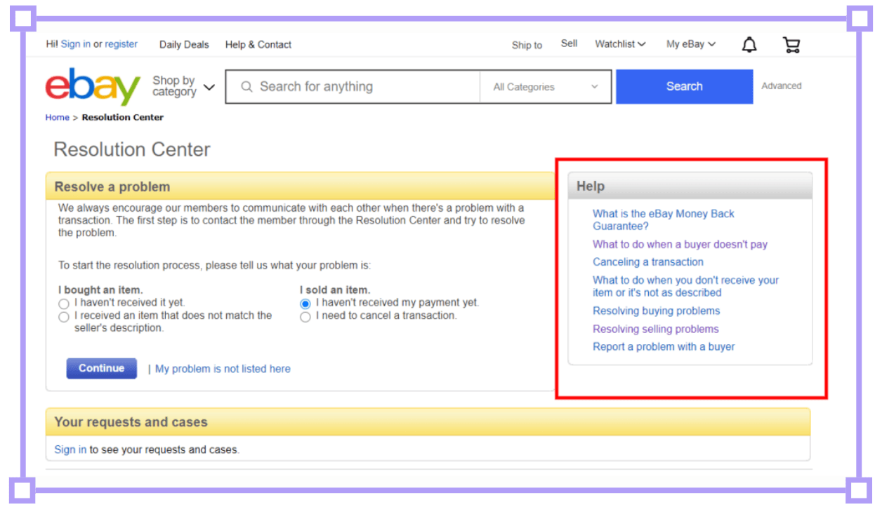Expand the Watchlist dropdown

tap(620, 44)
